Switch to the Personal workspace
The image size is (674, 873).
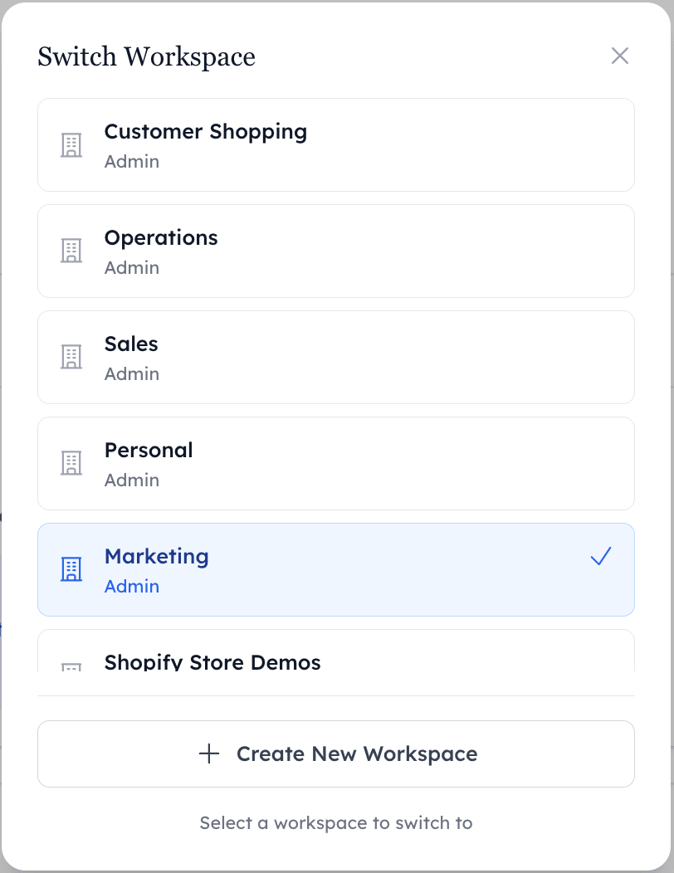pyautogui.click(x=336, y=463)
